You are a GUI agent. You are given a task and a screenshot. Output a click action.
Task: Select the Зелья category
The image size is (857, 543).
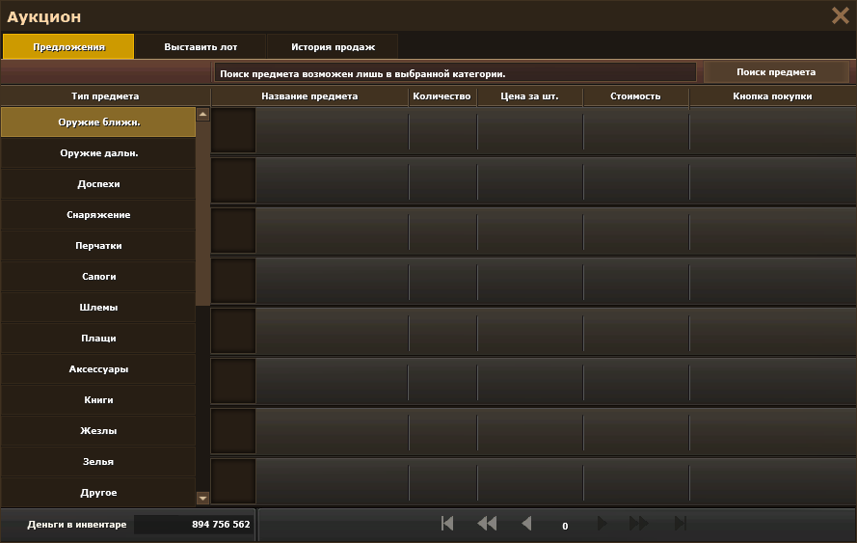coord(98,462)
